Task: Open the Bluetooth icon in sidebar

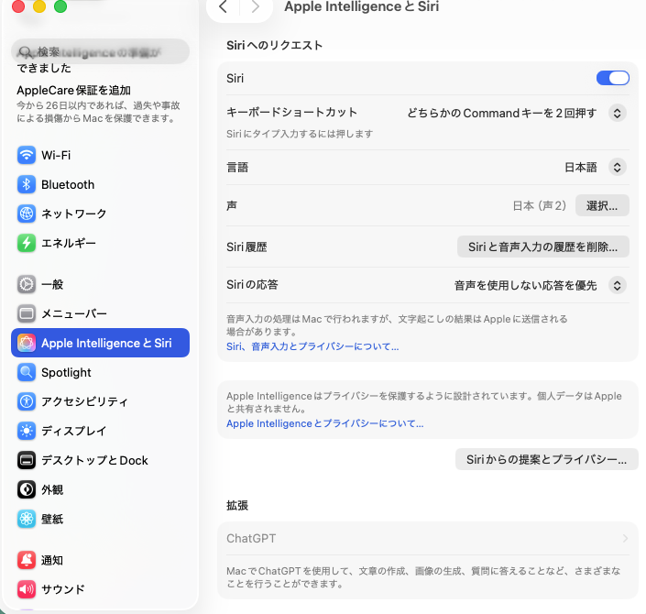Action: pyautogui.click(x=27, y=184)
